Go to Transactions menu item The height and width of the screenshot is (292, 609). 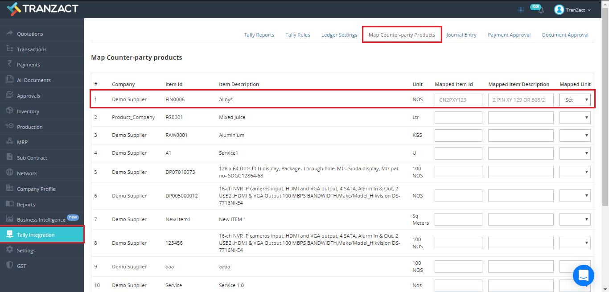(x=32, y=49)
